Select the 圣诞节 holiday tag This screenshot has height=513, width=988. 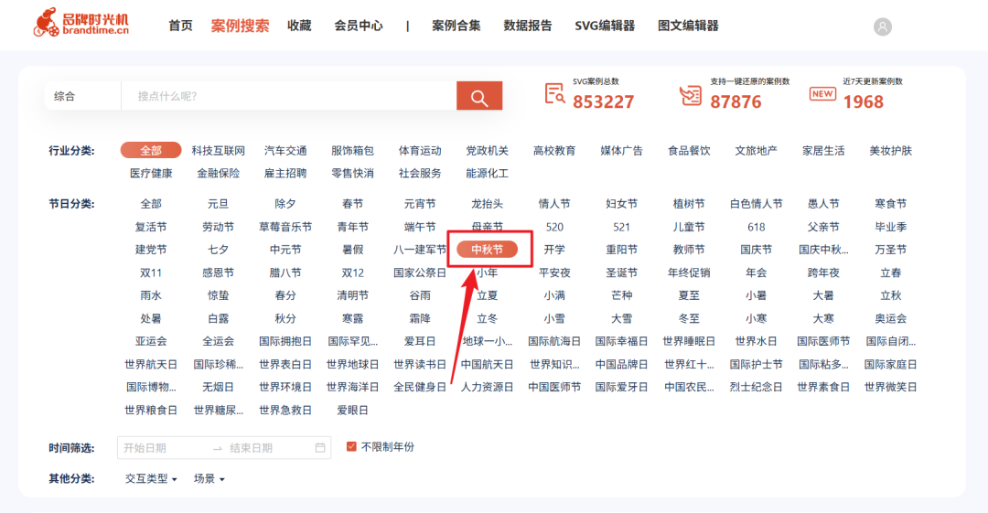[621, 273]
